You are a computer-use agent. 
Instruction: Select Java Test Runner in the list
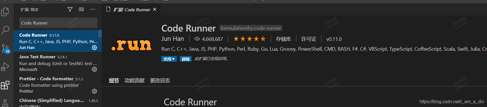(x=58, y=63)
